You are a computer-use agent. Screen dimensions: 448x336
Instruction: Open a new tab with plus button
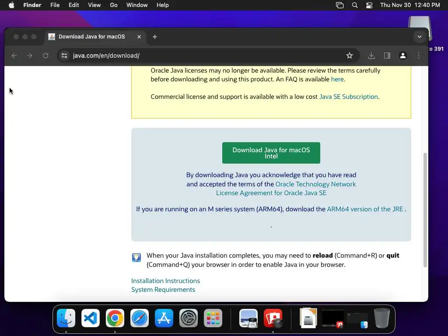pos(155,37)
